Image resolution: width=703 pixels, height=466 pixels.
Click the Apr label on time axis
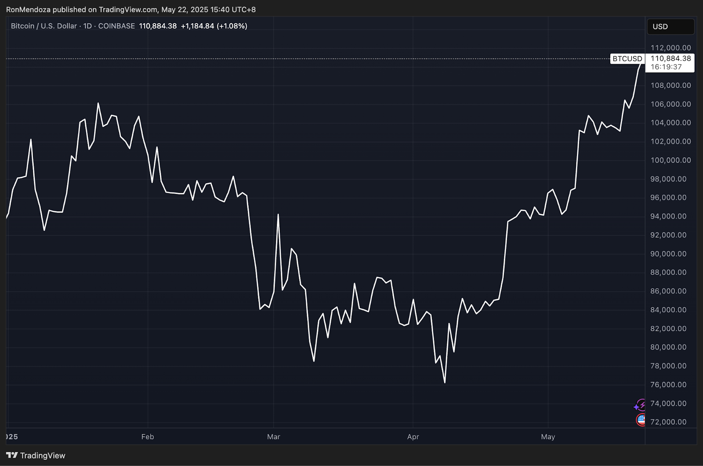pos(413,437)
